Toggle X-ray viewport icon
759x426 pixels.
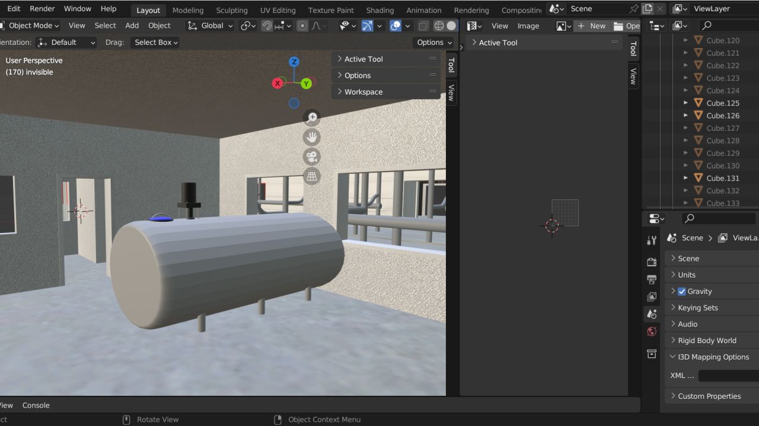tap(423, 25)
